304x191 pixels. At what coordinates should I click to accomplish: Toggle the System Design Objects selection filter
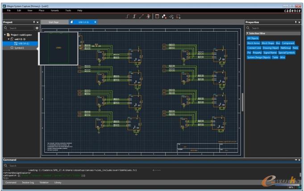pyautogui.click(x=259, y=57)
